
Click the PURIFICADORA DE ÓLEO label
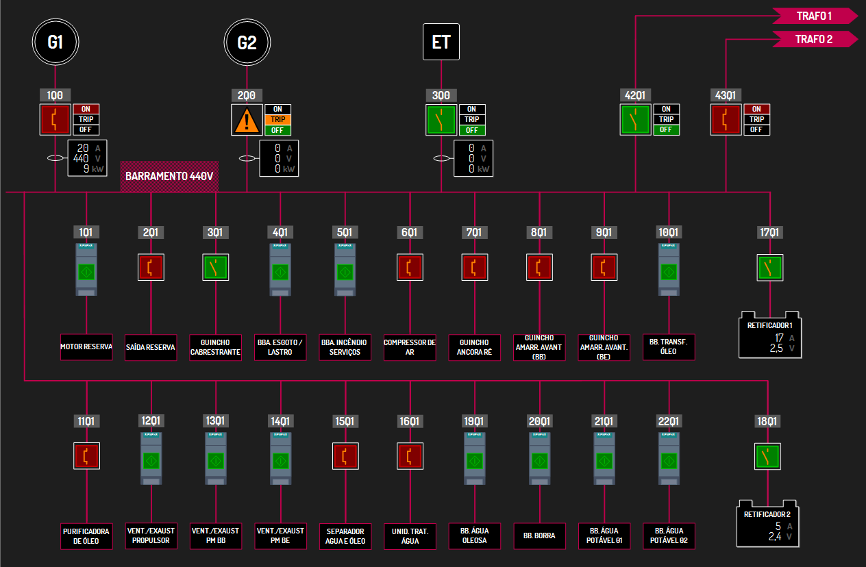(x=86, y=536)
